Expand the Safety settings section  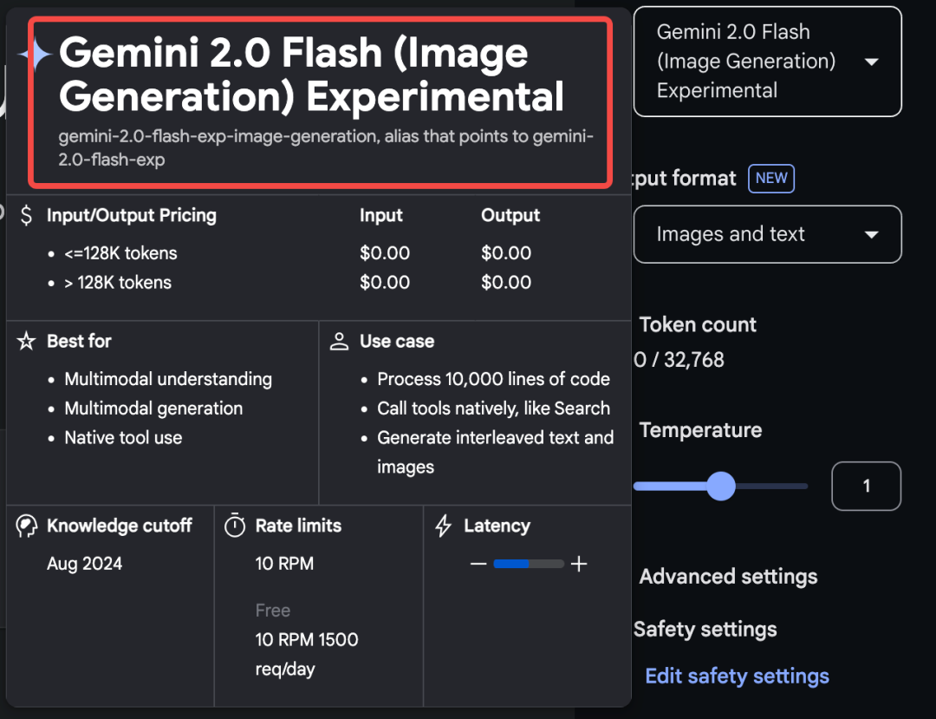click(x=705, y=629)
